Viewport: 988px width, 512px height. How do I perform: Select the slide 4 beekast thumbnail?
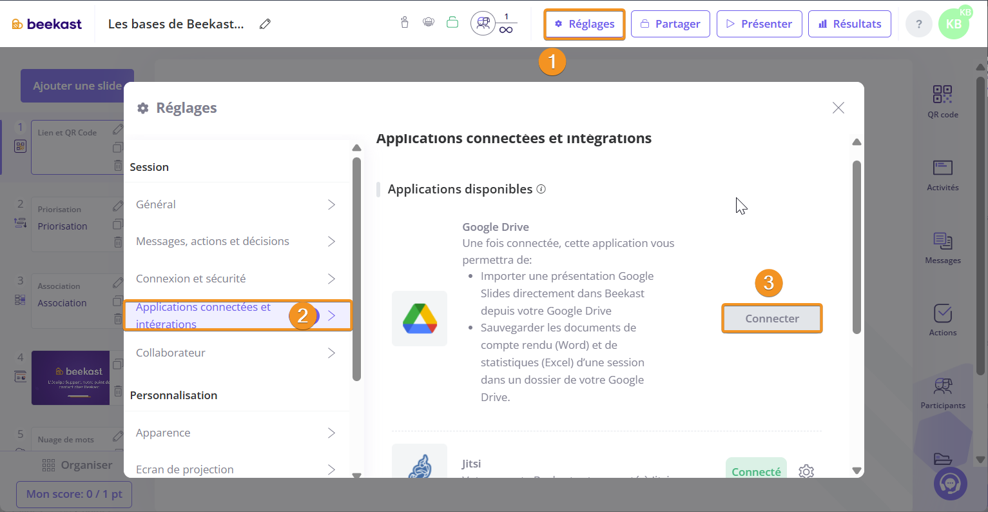point(71,378)
